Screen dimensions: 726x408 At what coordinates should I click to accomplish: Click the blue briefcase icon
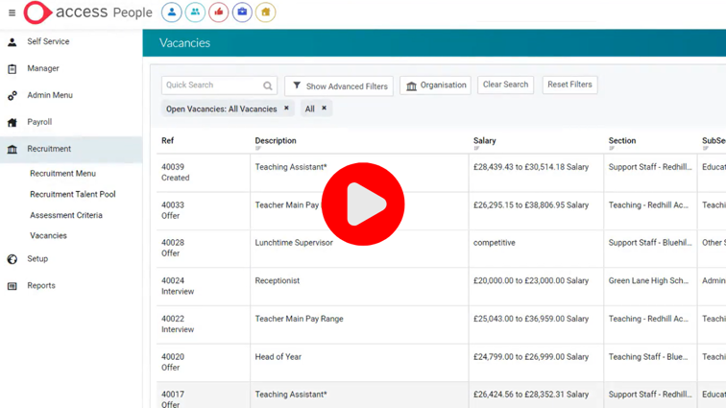(242, 12)
